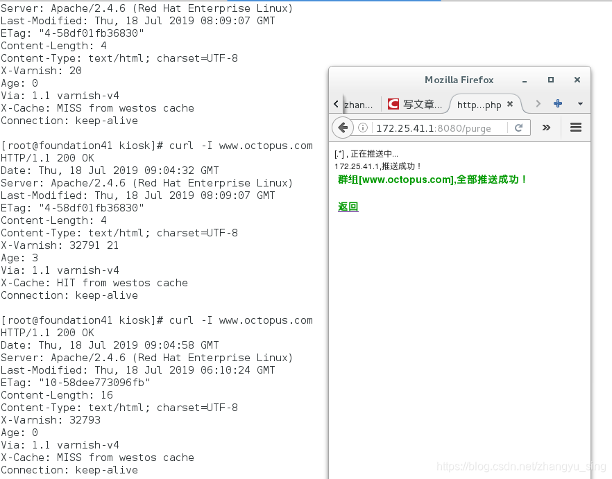612x479 pixels.
Task: Reload the page with the refresh icon
Action: coord(518,128)
